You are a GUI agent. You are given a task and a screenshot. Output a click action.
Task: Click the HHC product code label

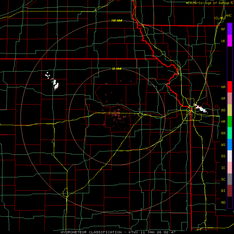[228, 16]
